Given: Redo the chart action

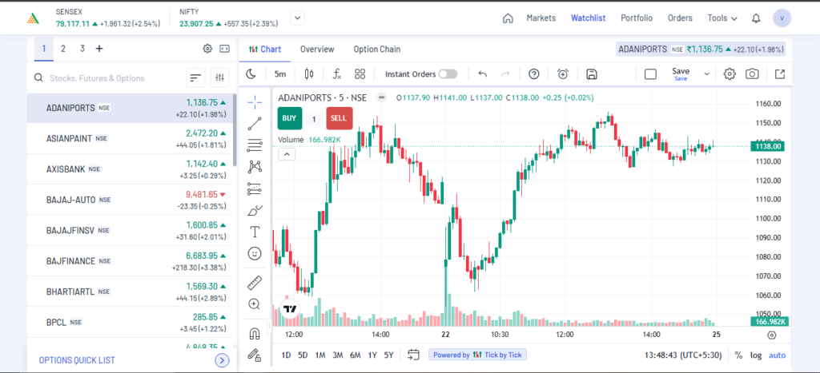Looking at the screenshot, I should pos(505,74).
